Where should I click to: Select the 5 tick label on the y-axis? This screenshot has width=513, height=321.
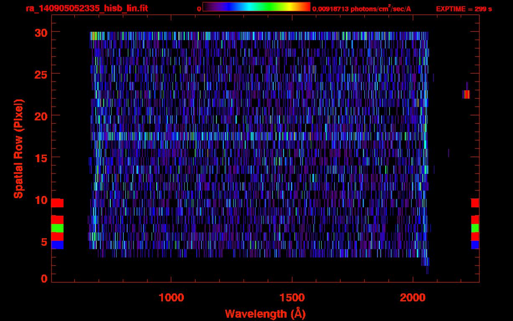(44, 241)
